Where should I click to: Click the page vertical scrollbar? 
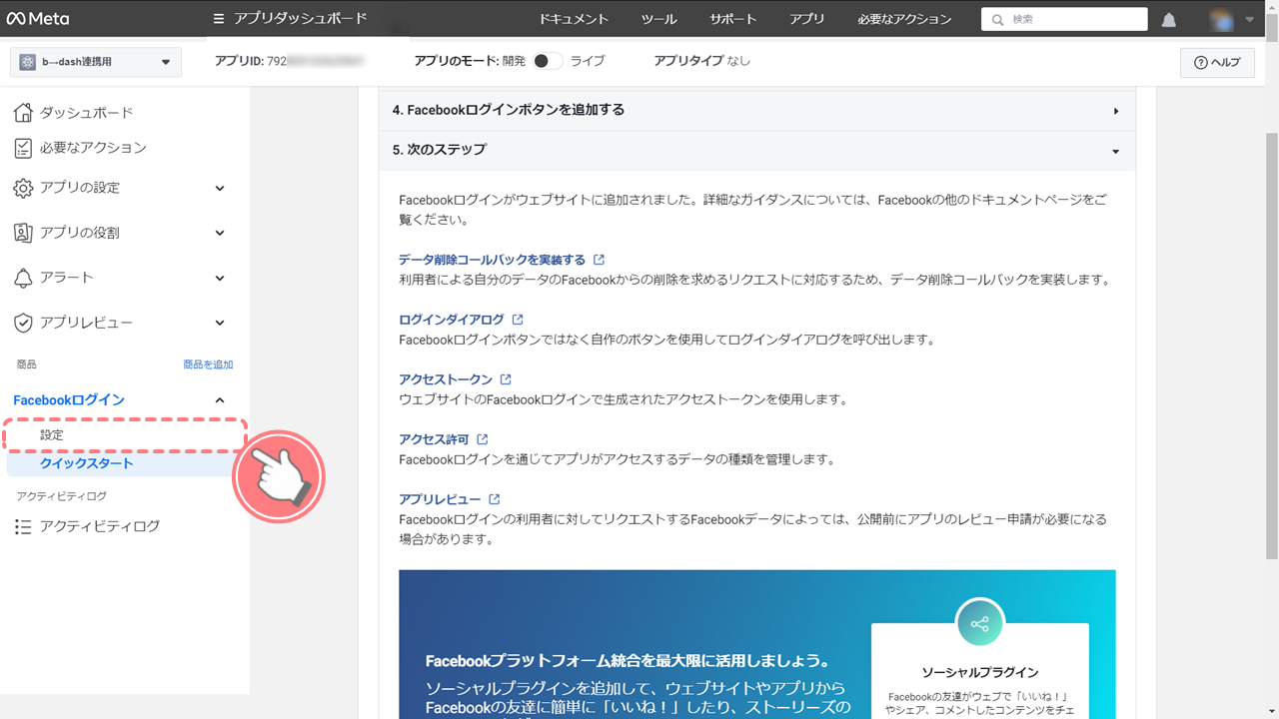tap(1271, 345)
